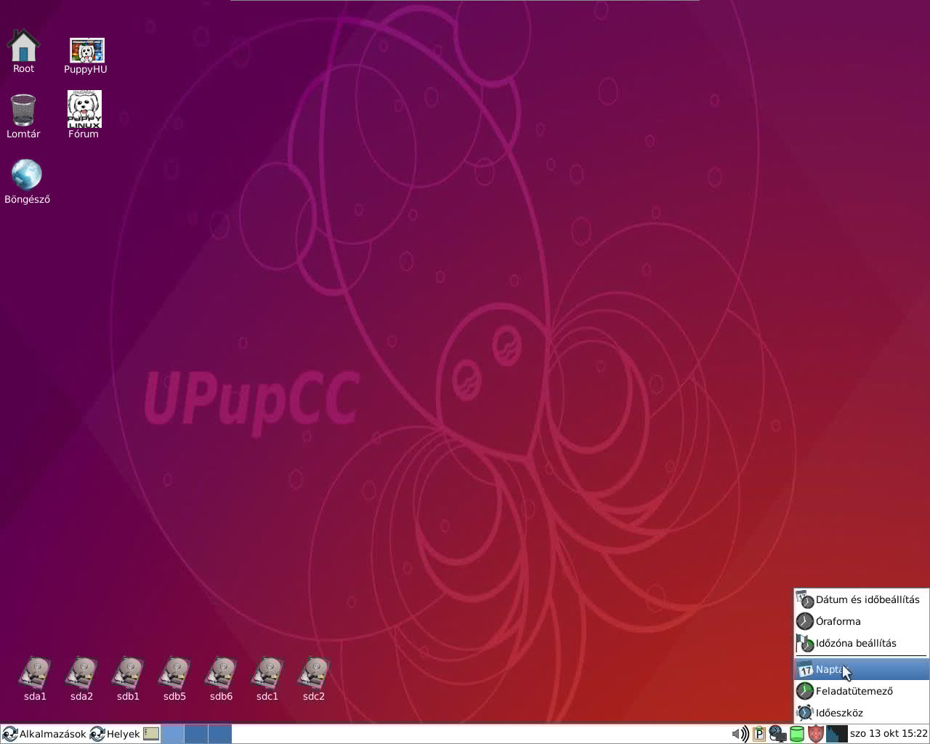Switch to the first virtual desktop
930x744 pixels.
[172, 734]
